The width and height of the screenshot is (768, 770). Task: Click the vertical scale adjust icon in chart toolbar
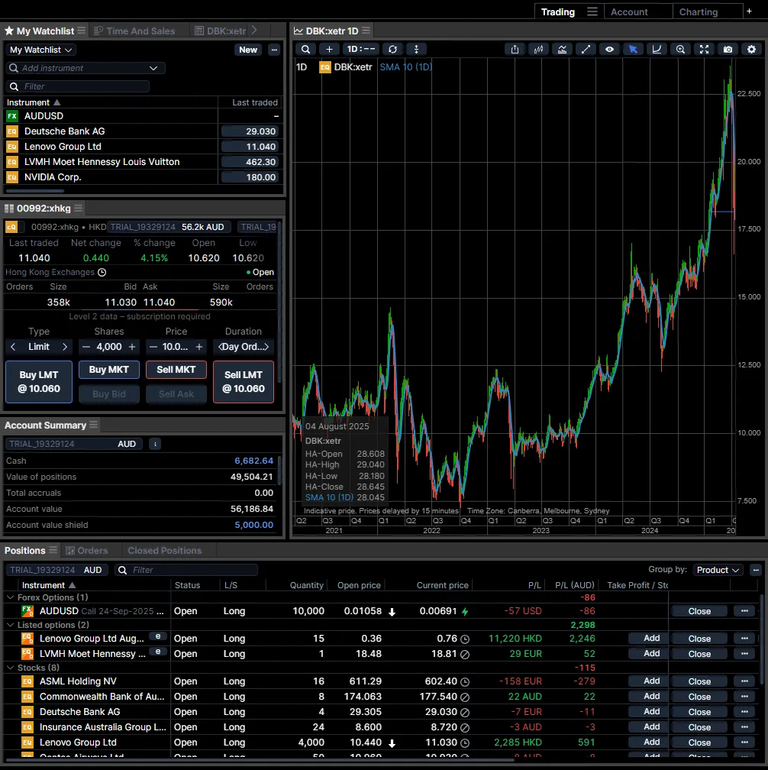tap(416, 49)
